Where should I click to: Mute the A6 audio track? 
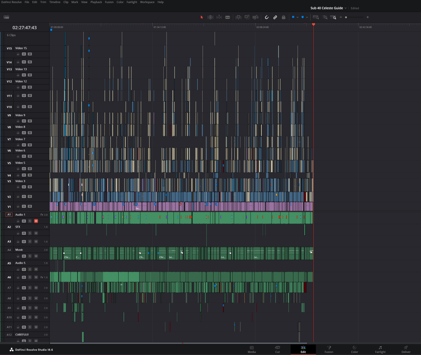(x=36, y=277)
